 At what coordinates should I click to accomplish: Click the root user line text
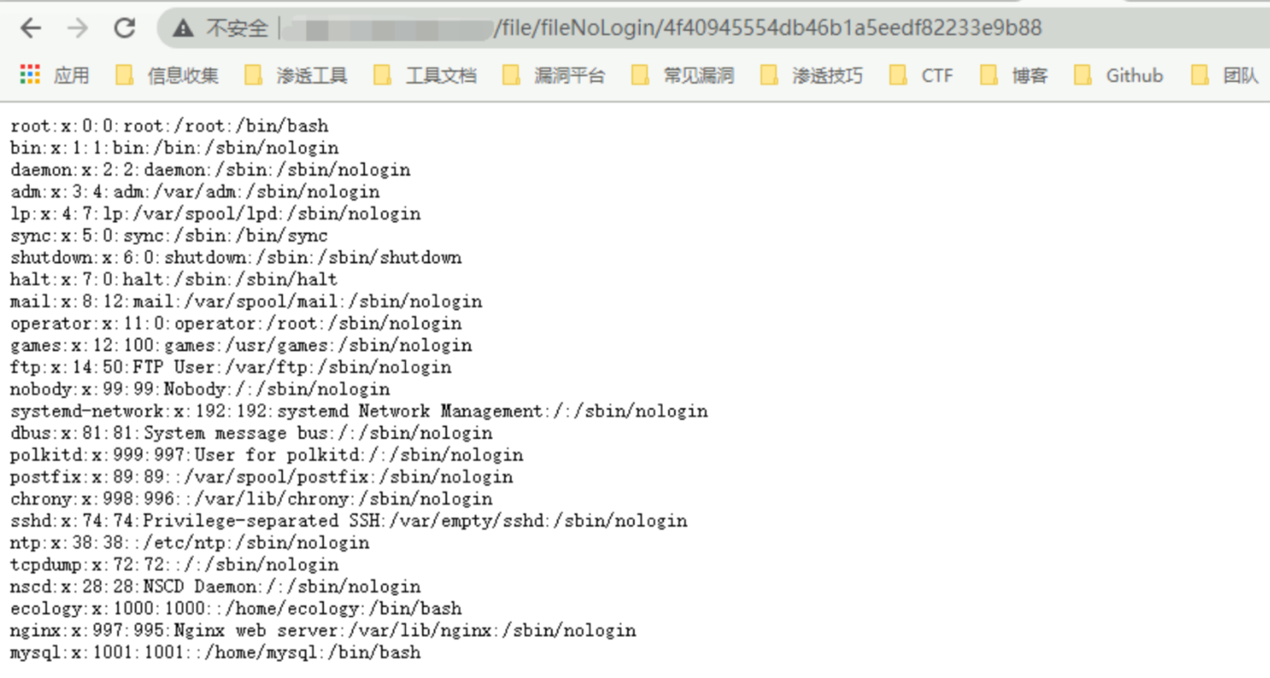(x=169, y=126)
